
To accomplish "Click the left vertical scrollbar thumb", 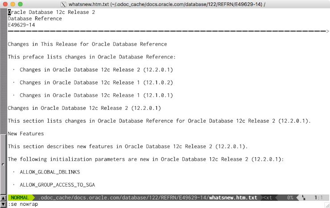I will pos(3,164).
